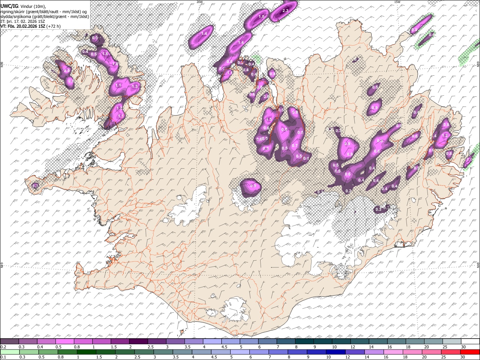Screen dimensions: 480x360
Task: Click the '0.9' value on the isolated central highland blob
Action: coord(253,186)
